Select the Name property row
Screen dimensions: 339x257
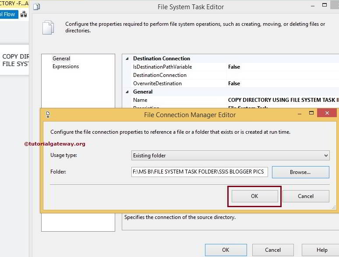(x=234, y=100)
